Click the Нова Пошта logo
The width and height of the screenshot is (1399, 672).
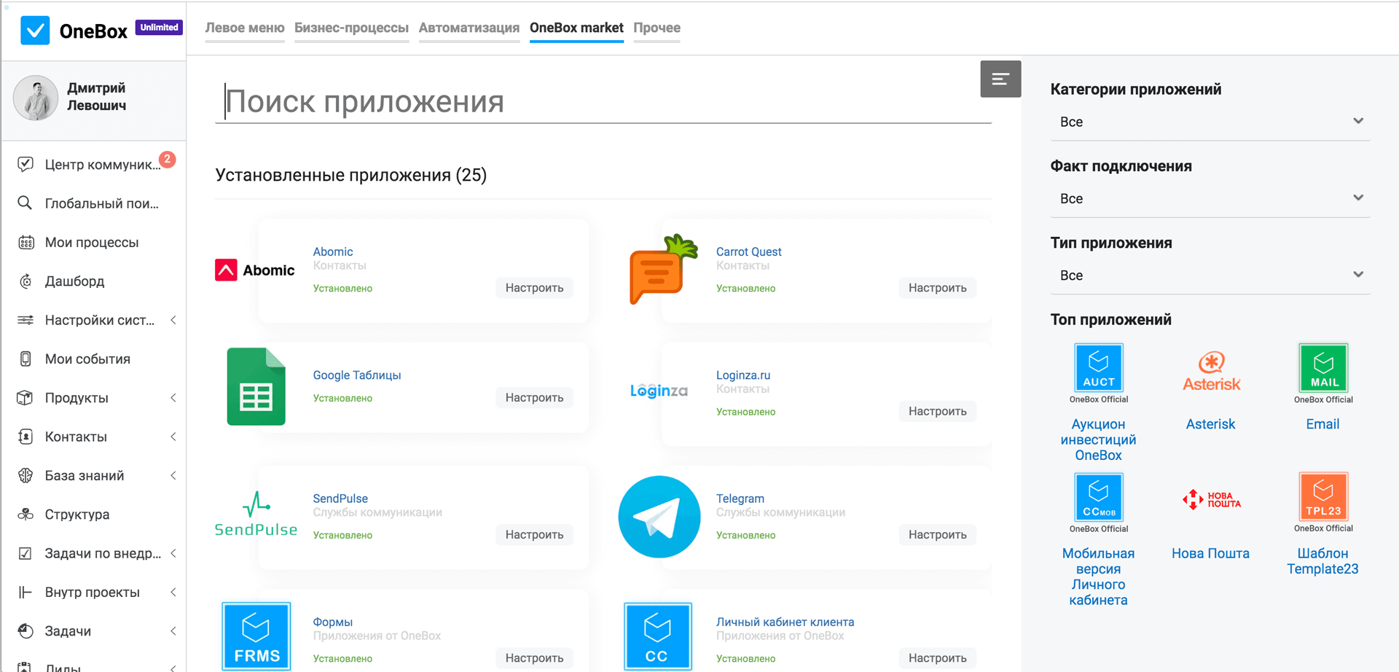click(x=1211, y=499)
